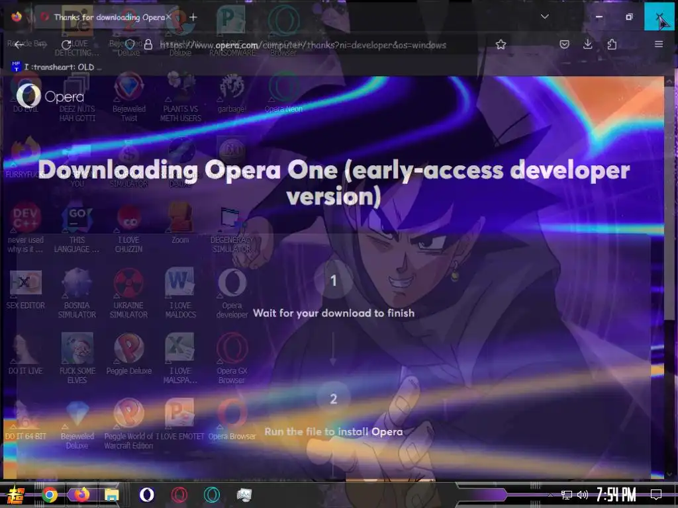This screenshot has height=508, width=678.
Task: Open the Firefox downloads panel
Action: [x=588, y=44]
